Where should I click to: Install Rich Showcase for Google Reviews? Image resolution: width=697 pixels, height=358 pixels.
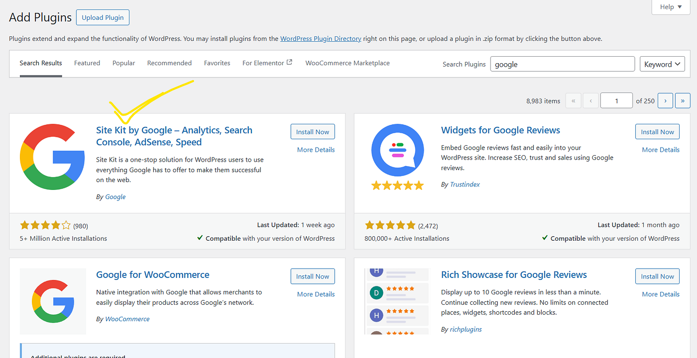click(x=657, y=276)
